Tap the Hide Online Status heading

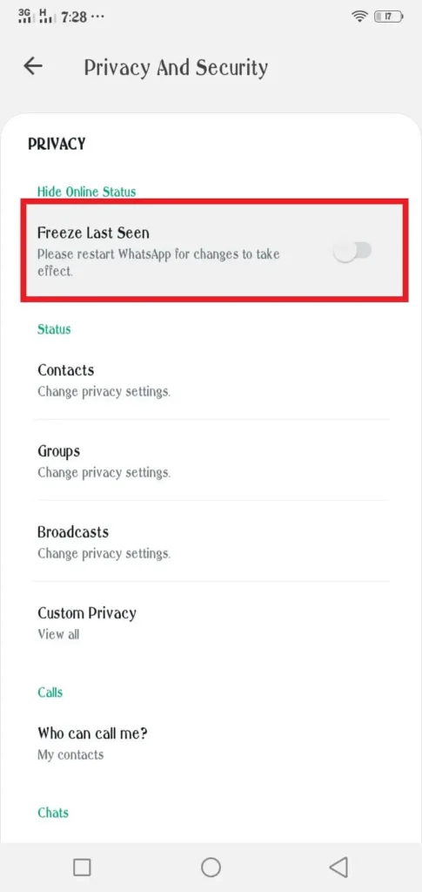pyautogui.click(x=86, y=192)
